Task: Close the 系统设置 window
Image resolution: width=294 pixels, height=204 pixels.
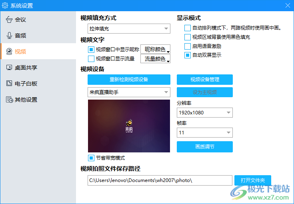Action: pos(288,6)
